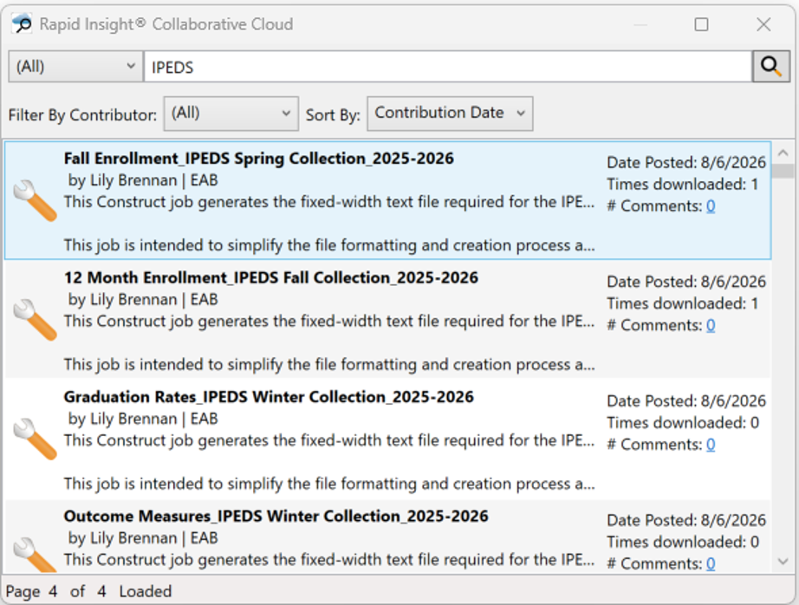Viewport: 799px width, 605px height.
Task: Select the Outcome Measures job wrench icon
Action: click(35, 555)
